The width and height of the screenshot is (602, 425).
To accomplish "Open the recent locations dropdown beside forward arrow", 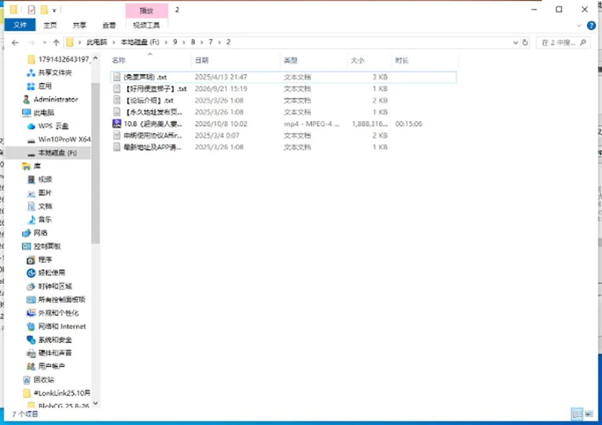I will [45, 43].
